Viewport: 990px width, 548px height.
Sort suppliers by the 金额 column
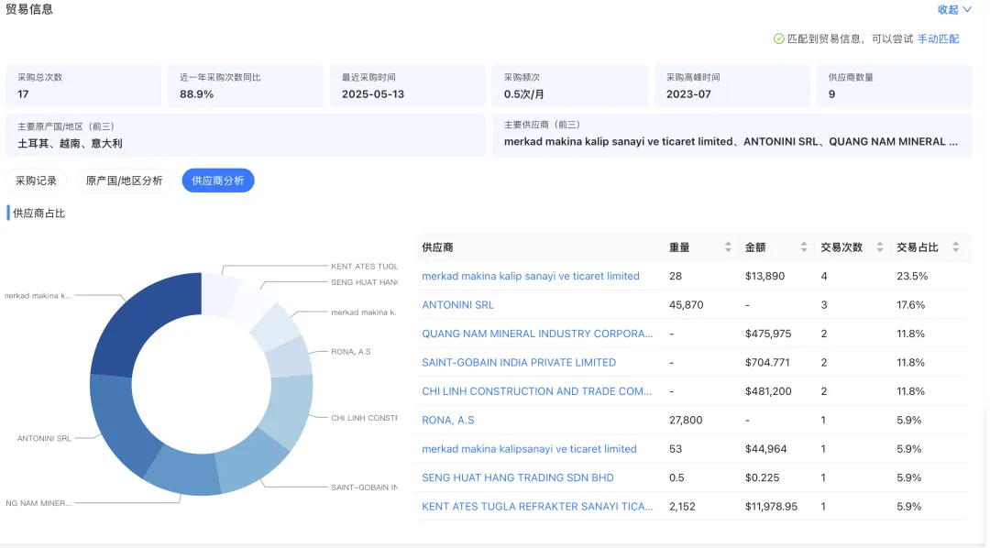pyautogui.click(x=804, y=247)
